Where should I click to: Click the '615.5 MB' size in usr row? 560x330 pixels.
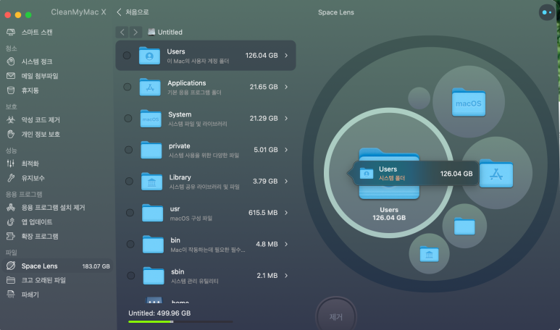pyautogui.click(x=263, y=213)
